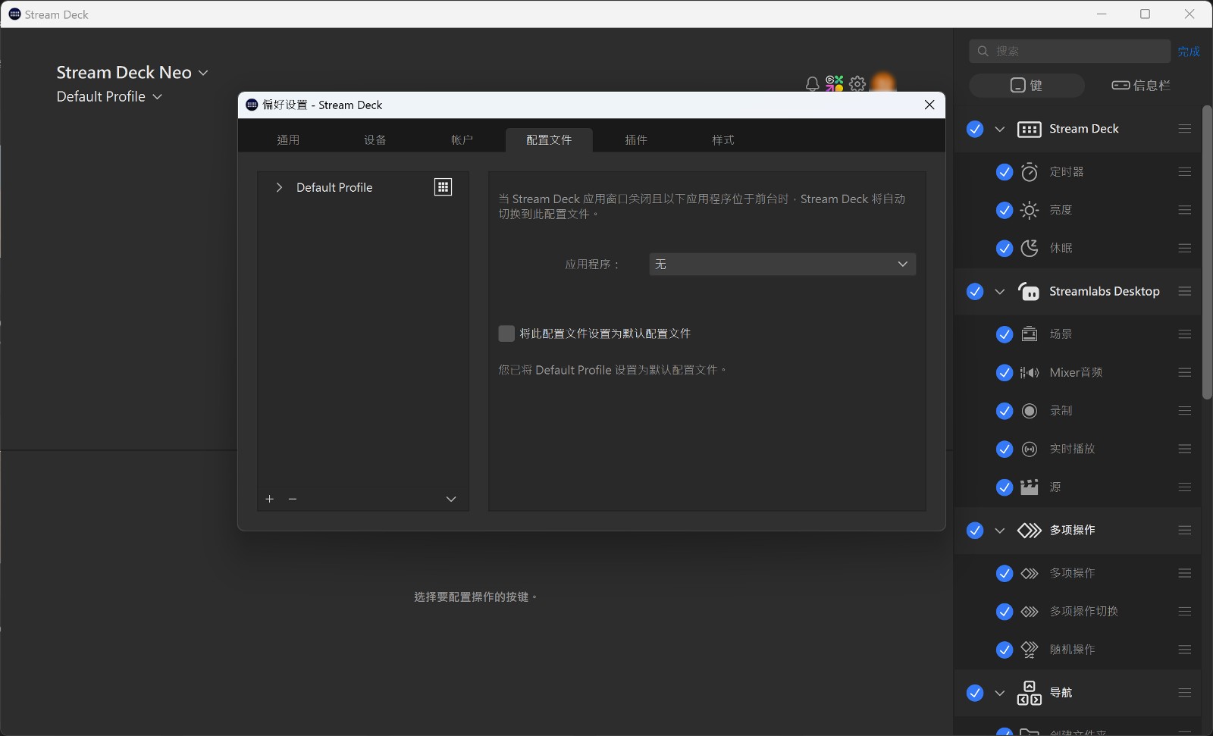Viewport: 1213px width, 736px height.
Task: Click the 多项操作切换 switch icon
Action: click(1029, 611)
